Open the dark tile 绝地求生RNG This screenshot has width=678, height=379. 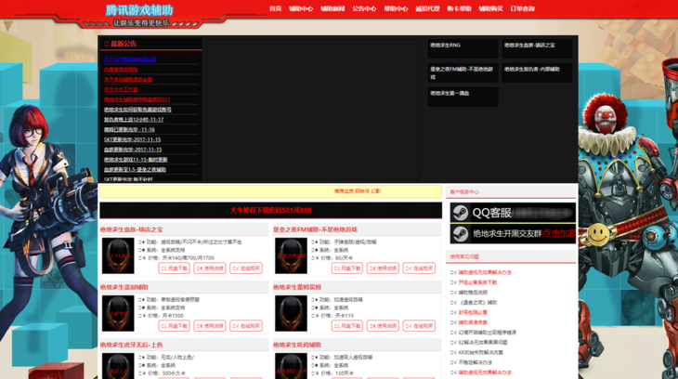(x=463, y=48)
